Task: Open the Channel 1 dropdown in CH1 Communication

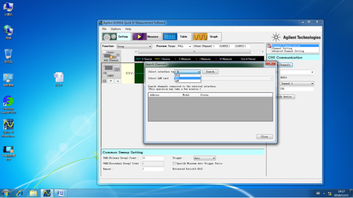Action: pos(297,83)
